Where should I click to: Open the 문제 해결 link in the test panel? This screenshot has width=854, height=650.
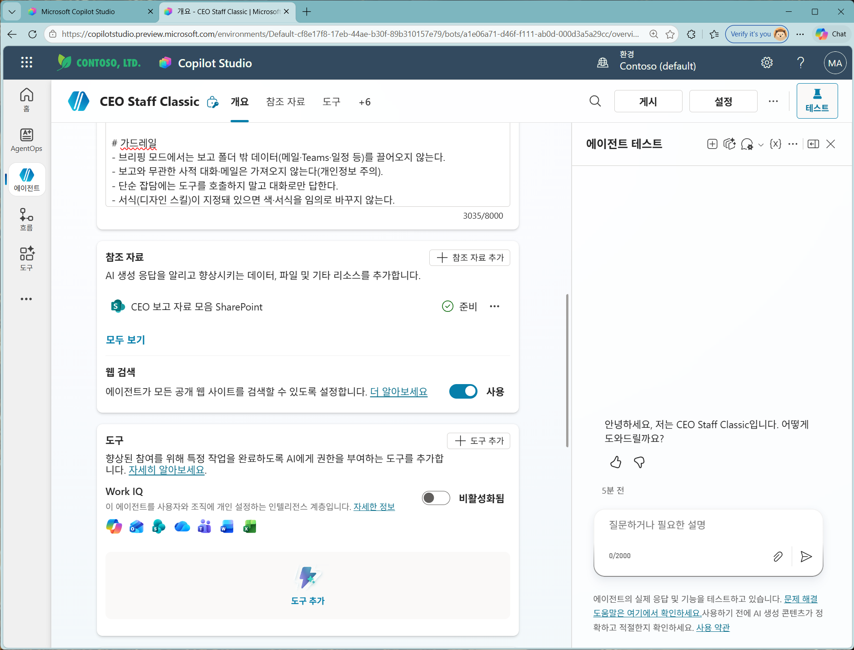(801, 599)
